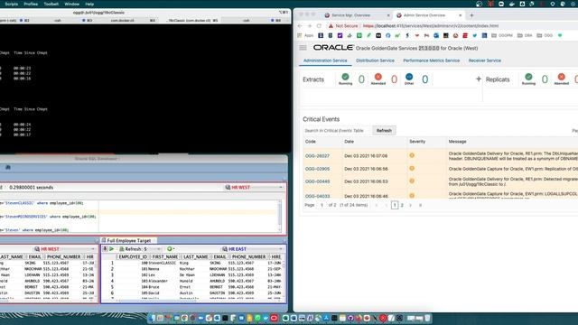Open the GoldenGate hamburger navigation menu
578x325 pixels.
[303, 48]
